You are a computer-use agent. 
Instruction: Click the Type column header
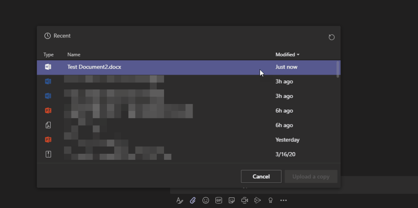click(49, 55)
